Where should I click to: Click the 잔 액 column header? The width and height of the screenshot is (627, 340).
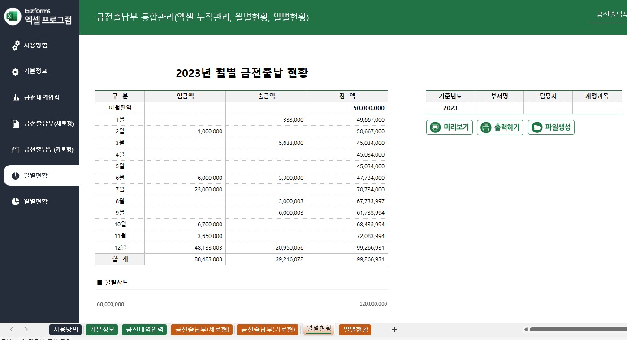point(347,96)
